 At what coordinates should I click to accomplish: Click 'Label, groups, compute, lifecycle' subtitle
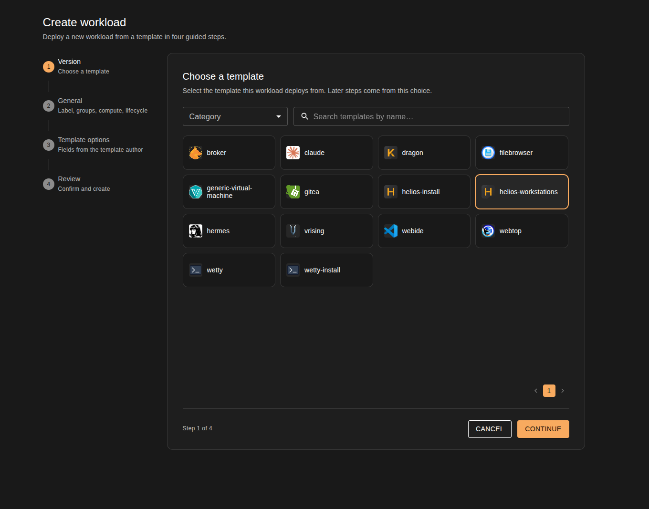[x=103, y=111]
